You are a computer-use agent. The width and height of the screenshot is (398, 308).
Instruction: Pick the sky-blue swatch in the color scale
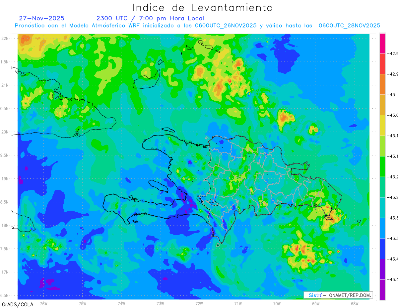[382, 228]
